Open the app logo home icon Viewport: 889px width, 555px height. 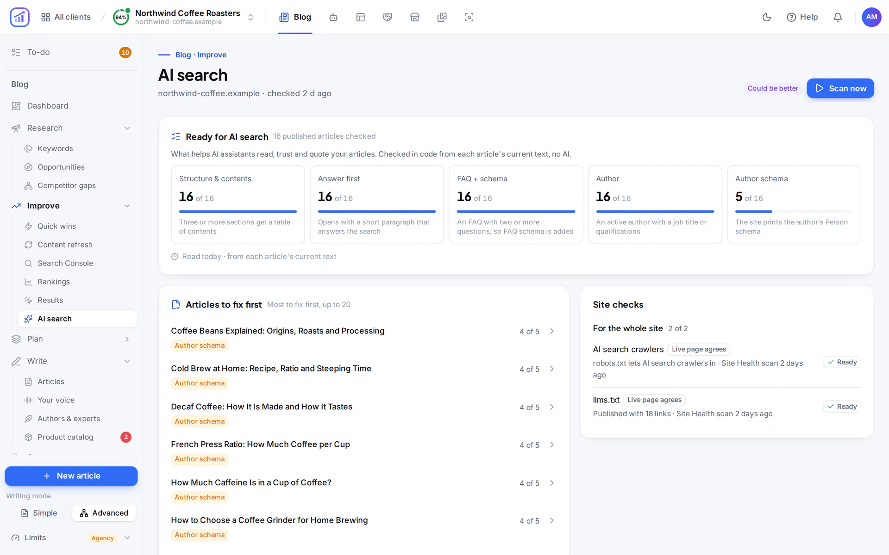19,17
